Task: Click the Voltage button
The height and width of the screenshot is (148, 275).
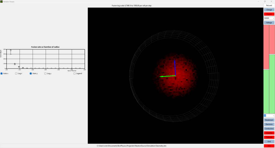Action: tap(269, 23)
